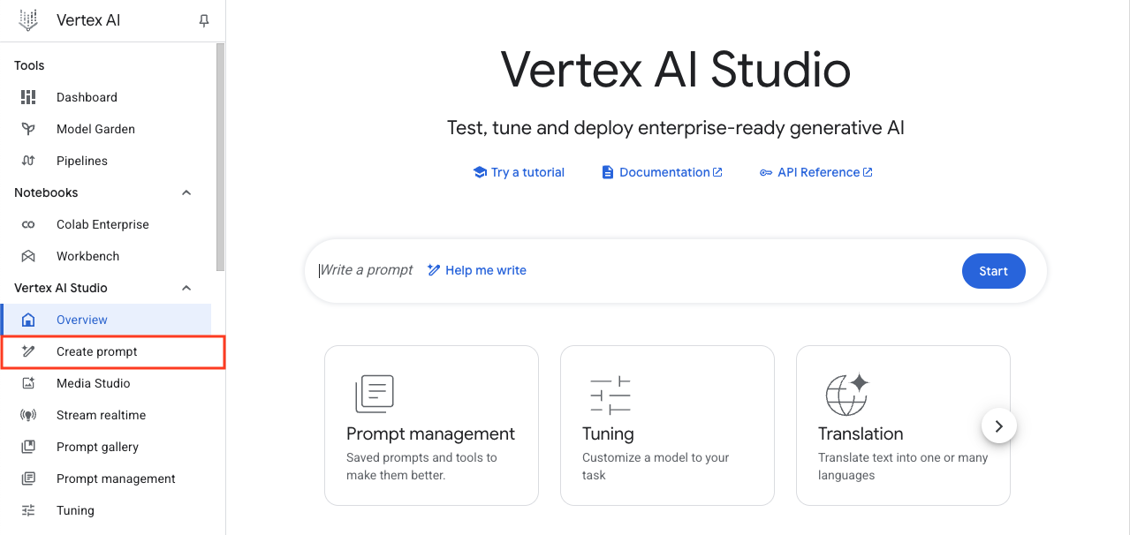This screenshot has width=1130, height=535.
Task: Click the Tuning card sliders icon
Action: coord(610,395)
